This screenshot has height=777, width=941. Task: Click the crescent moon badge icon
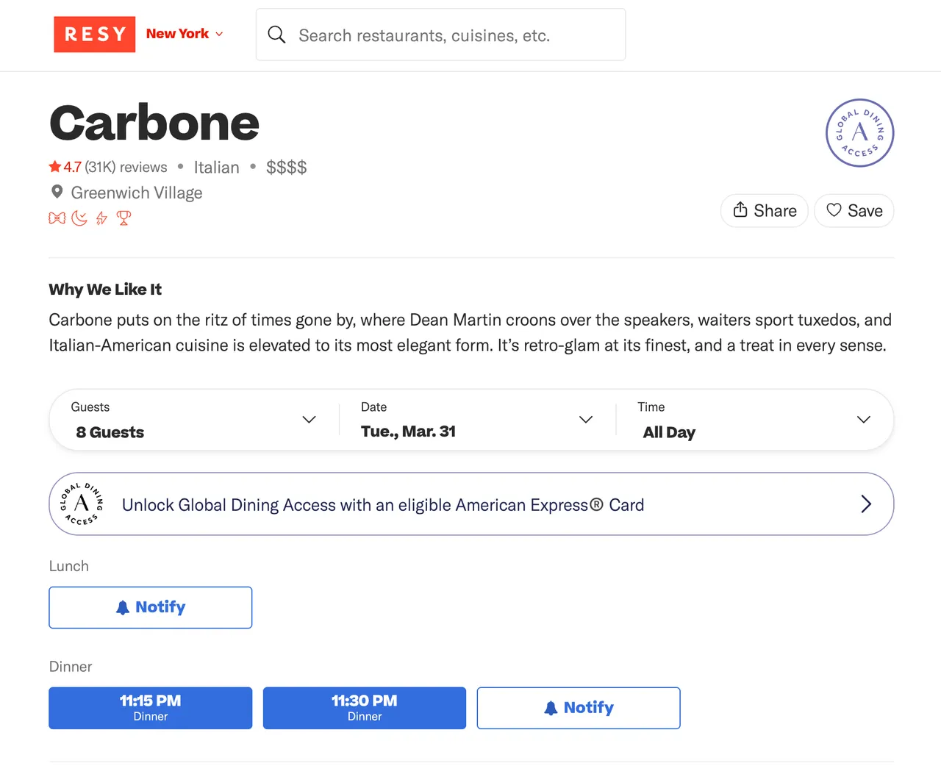point(79,218)
